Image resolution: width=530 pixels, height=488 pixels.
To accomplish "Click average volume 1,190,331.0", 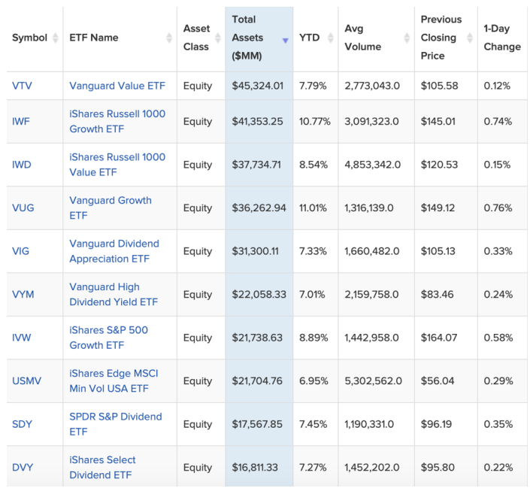I will click(x=369, y=424).
